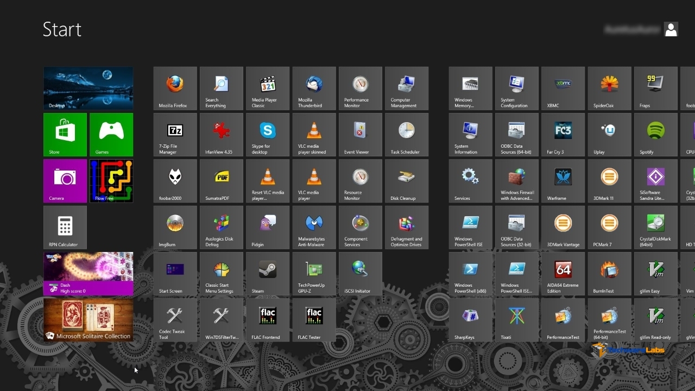Open Event Viewer tile
Image resolution: width=695 pixels, height=391 pixels.
click(x=361, y=135)
